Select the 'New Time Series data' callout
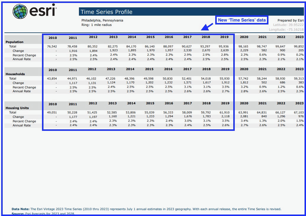Image resolution: width=306 pixels, height=216 pixels. pos(241,19)
